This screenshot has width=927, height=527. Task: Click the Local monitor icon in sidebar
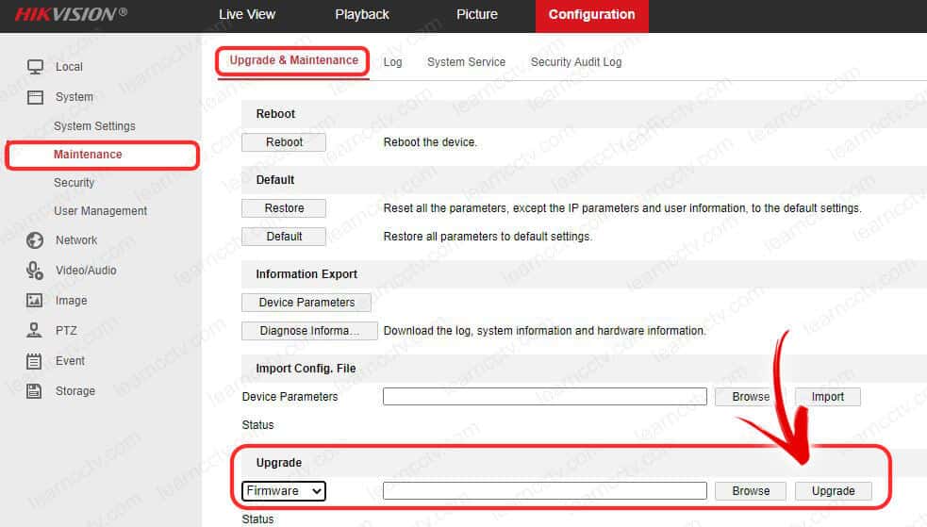36,67
